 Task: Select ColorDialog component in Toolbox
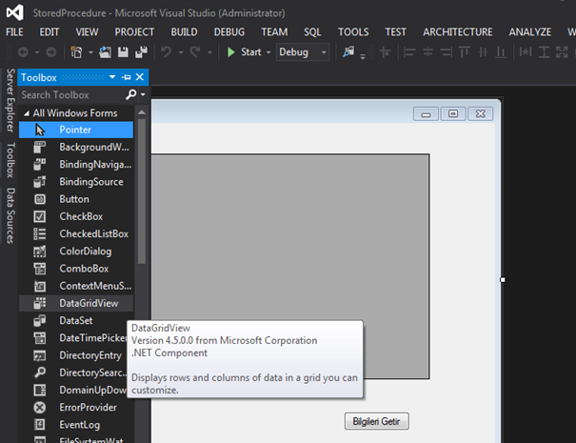(x=76, y=252)
